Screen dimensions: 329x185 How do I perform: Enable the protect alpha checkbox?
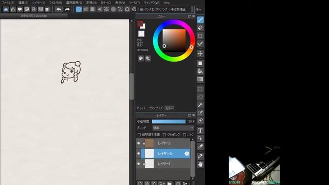[x=139, y=135]
